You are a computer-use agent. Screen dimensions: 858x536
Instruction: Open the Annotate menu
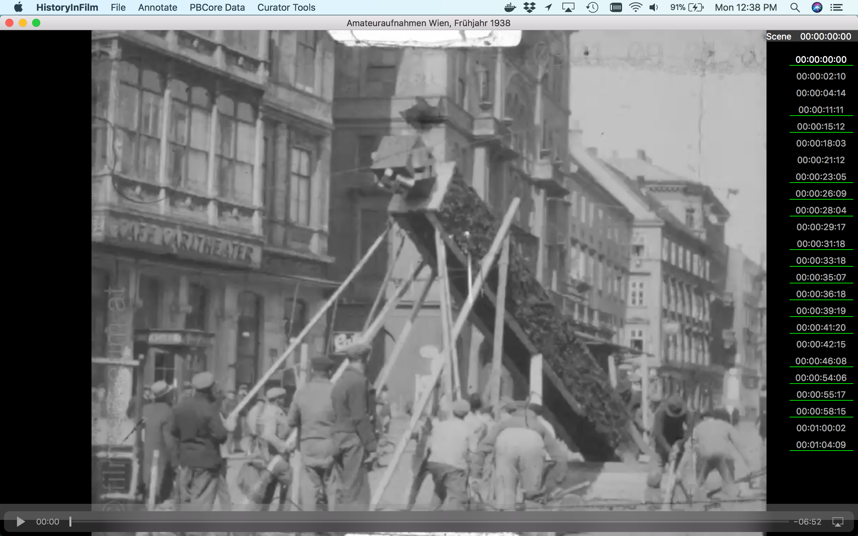pyautogui.click(x=157, y=7)
